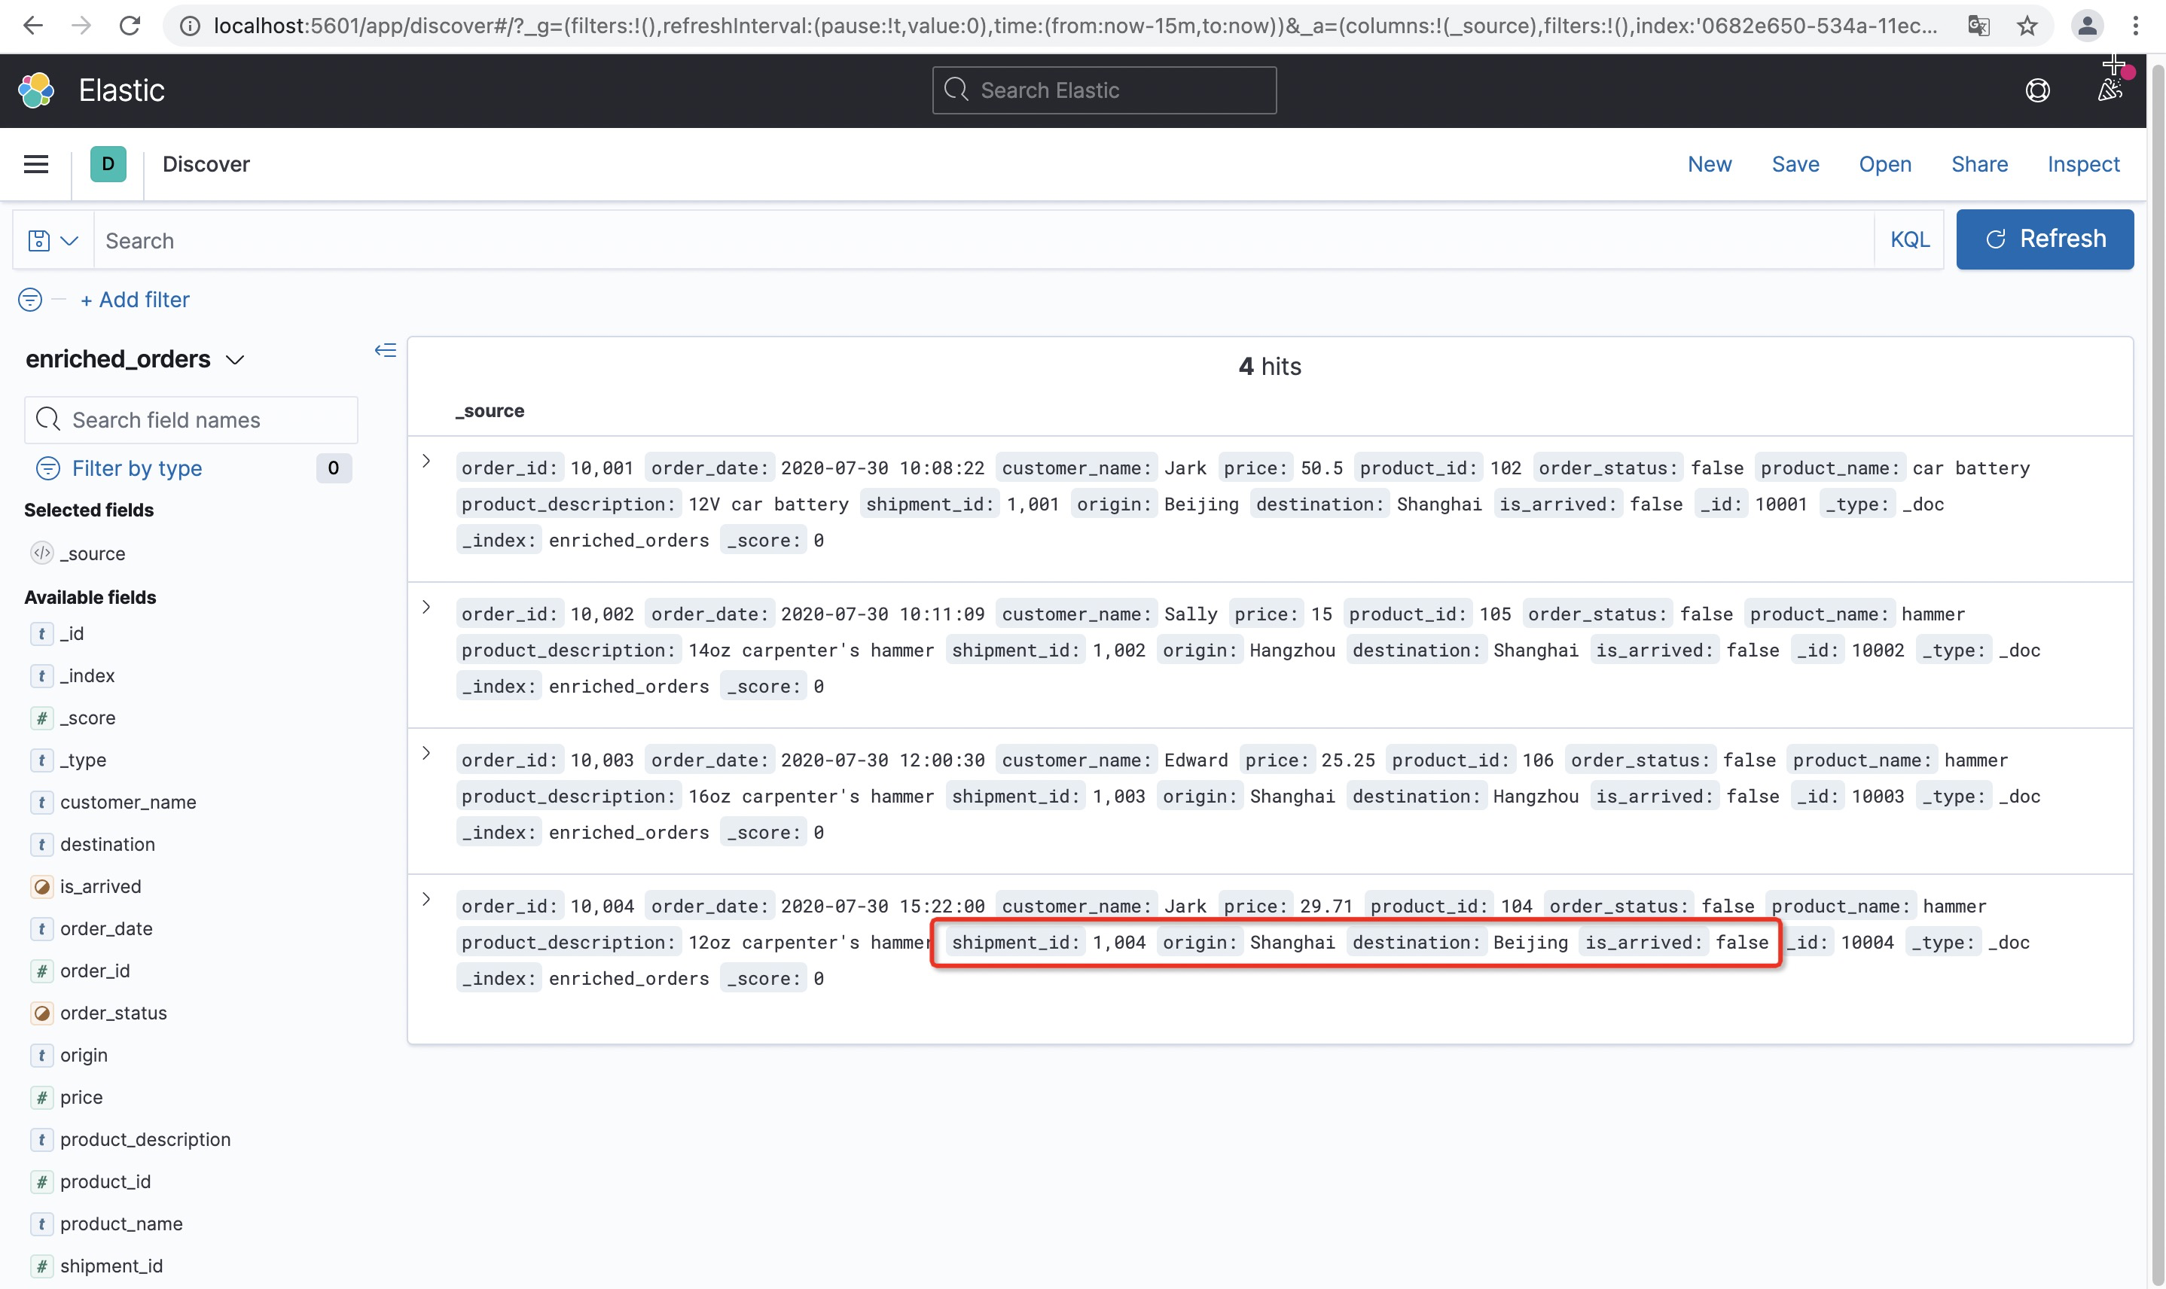Click the Share menu item
This screenshot has width=2166, height=1289.
coord(1978,164)
